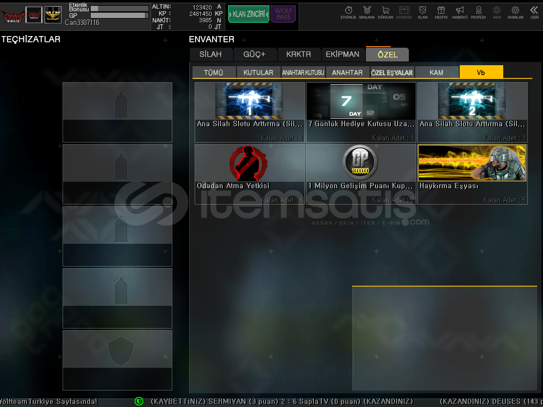543x407 pixels.
Task: Switch to the EKİPMAN tab
Action: pos(343,55)
